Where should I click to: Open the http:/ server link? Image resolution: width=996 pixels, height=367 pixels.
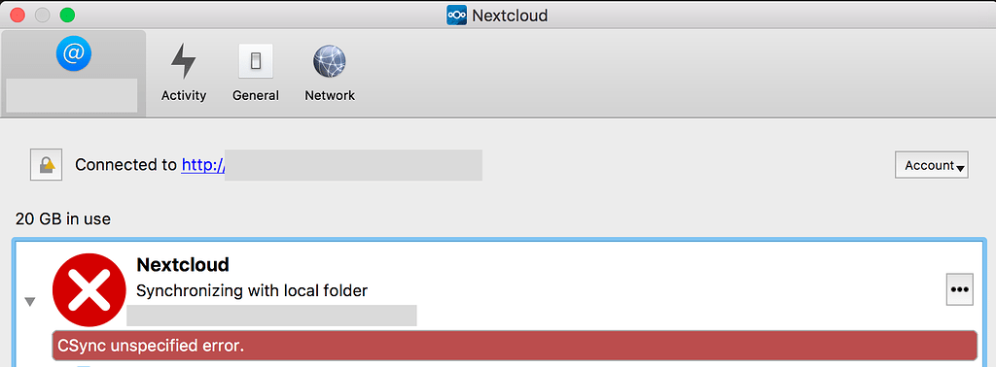[x=202, y=165]
